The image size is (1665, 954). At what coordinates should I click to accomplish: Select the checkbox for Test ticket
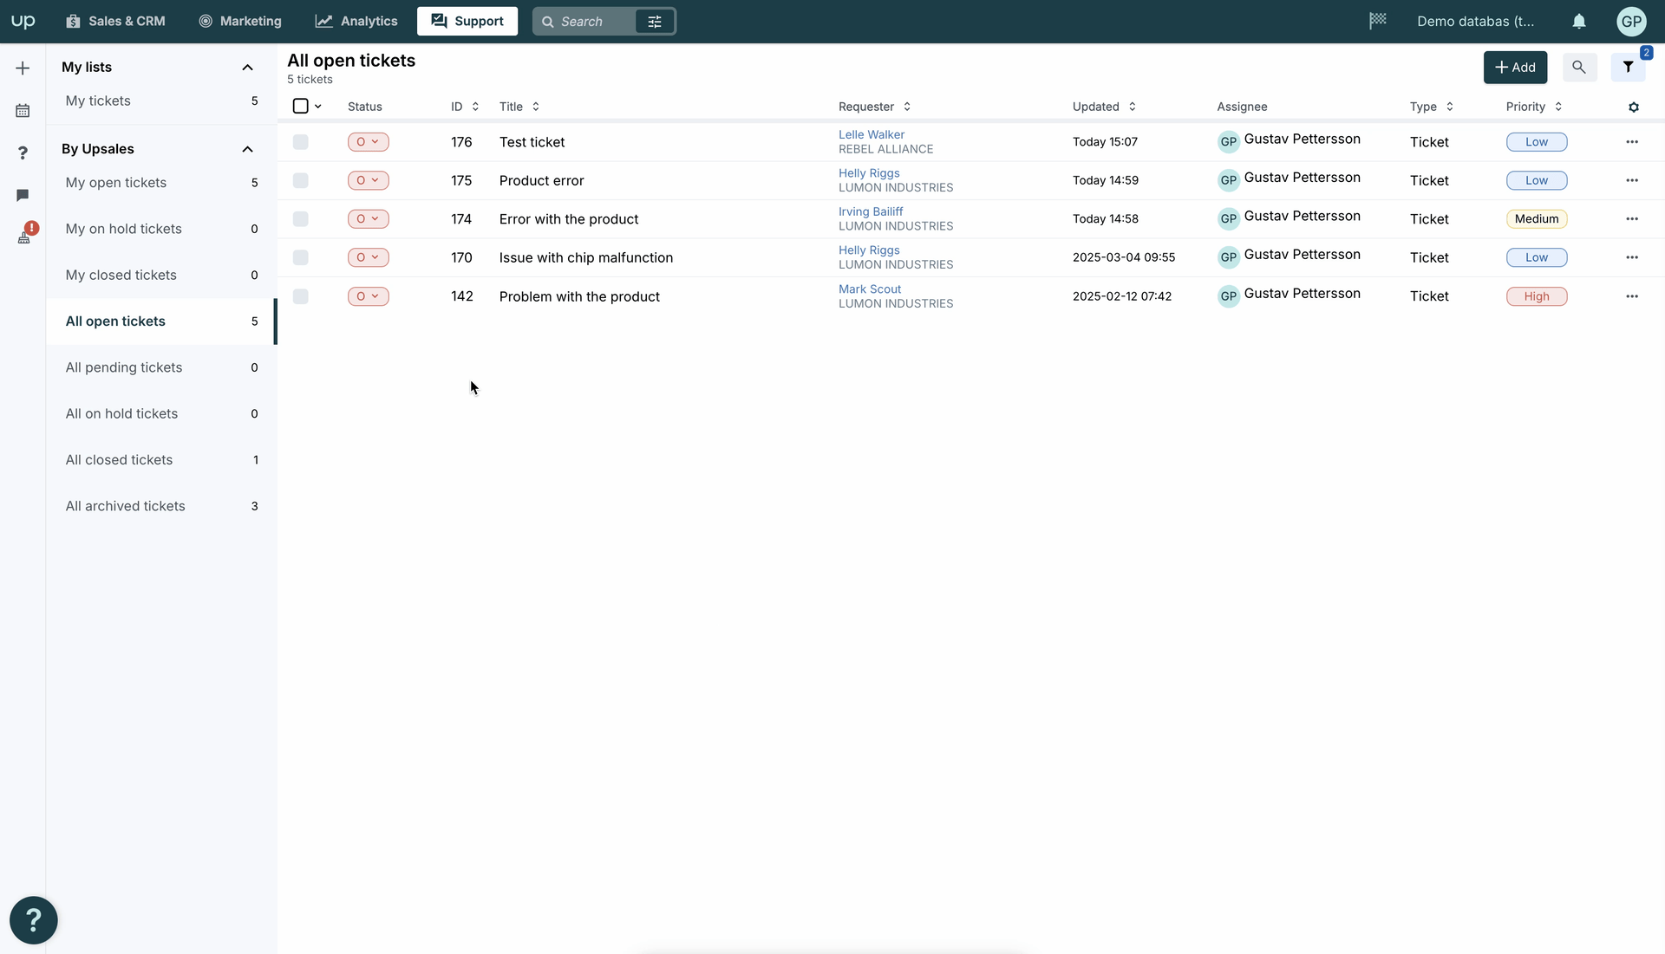(301, 141)
